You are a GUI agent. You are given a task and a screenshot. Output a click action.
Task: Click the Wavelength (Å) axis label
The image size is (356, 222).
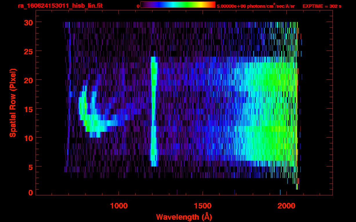click(x=184, y=217)
